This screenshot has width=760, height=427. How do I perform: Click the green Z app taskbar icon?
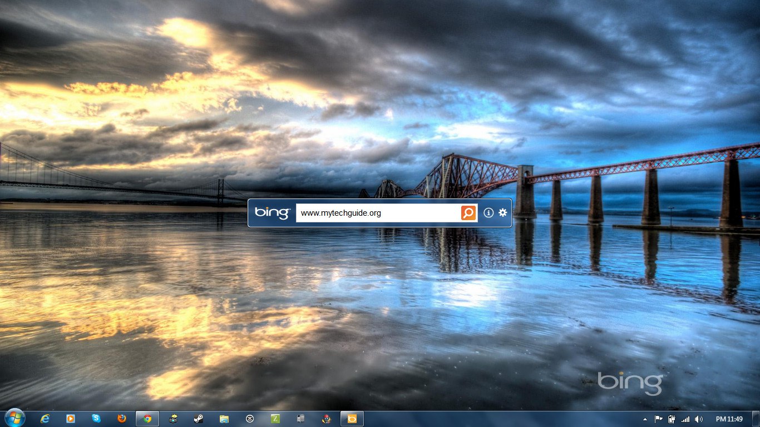pyautogui.click(x=275, y=419)
